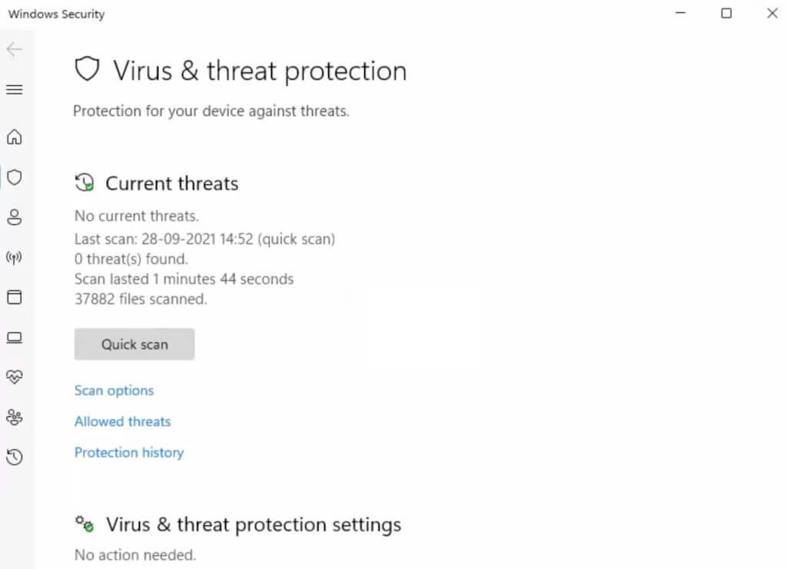Open the Allowed threats link
The height and width of the screenshot is (569, 787).
(122, 422)
